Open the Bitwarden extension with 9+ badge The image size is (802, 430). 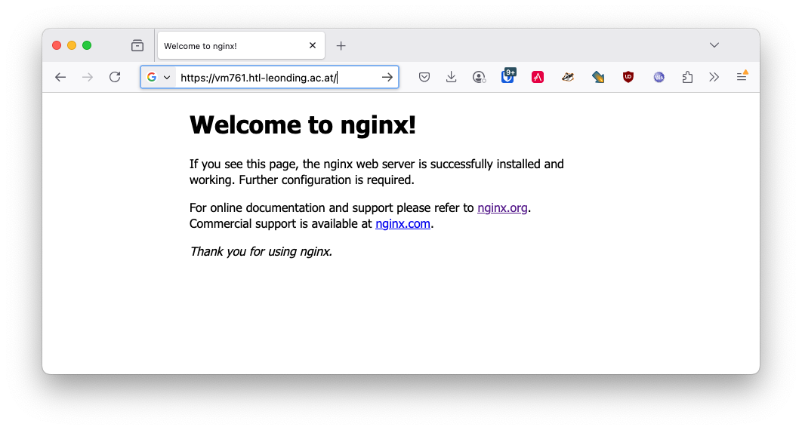(x=508, y=75)
